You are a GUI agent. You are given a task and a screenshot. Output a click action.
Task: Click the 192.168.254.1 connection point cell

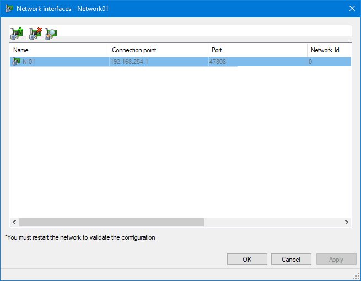(x=129, y=62)
